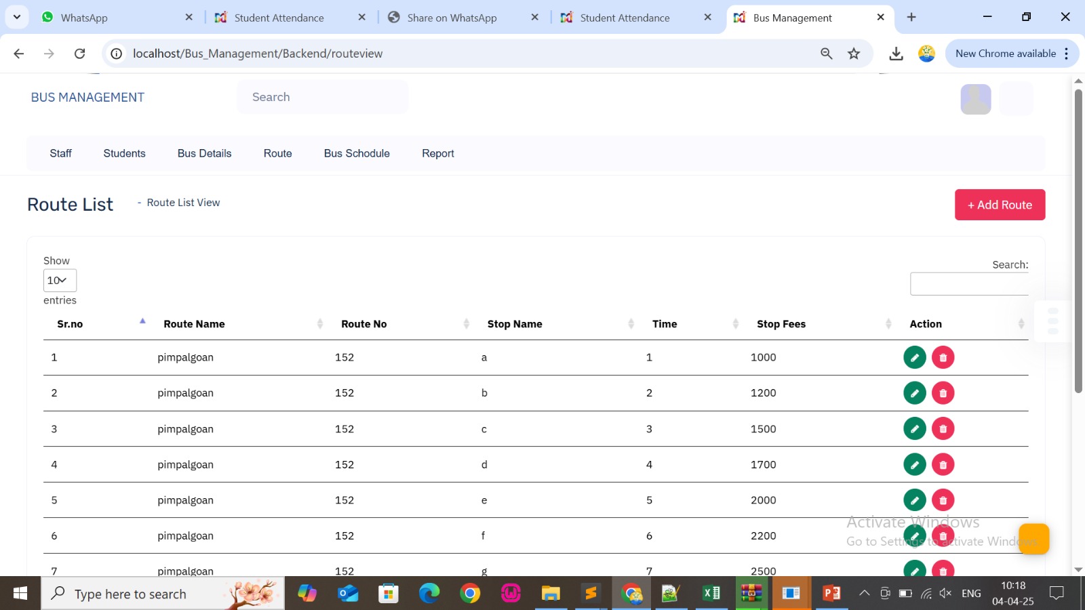Bookmark this page with star icon

(854, 54)
